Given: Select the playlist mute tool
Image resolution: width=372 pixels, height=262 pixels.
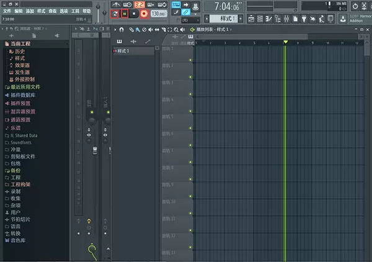Looking at the screenshot, I should tap(151, 29).
